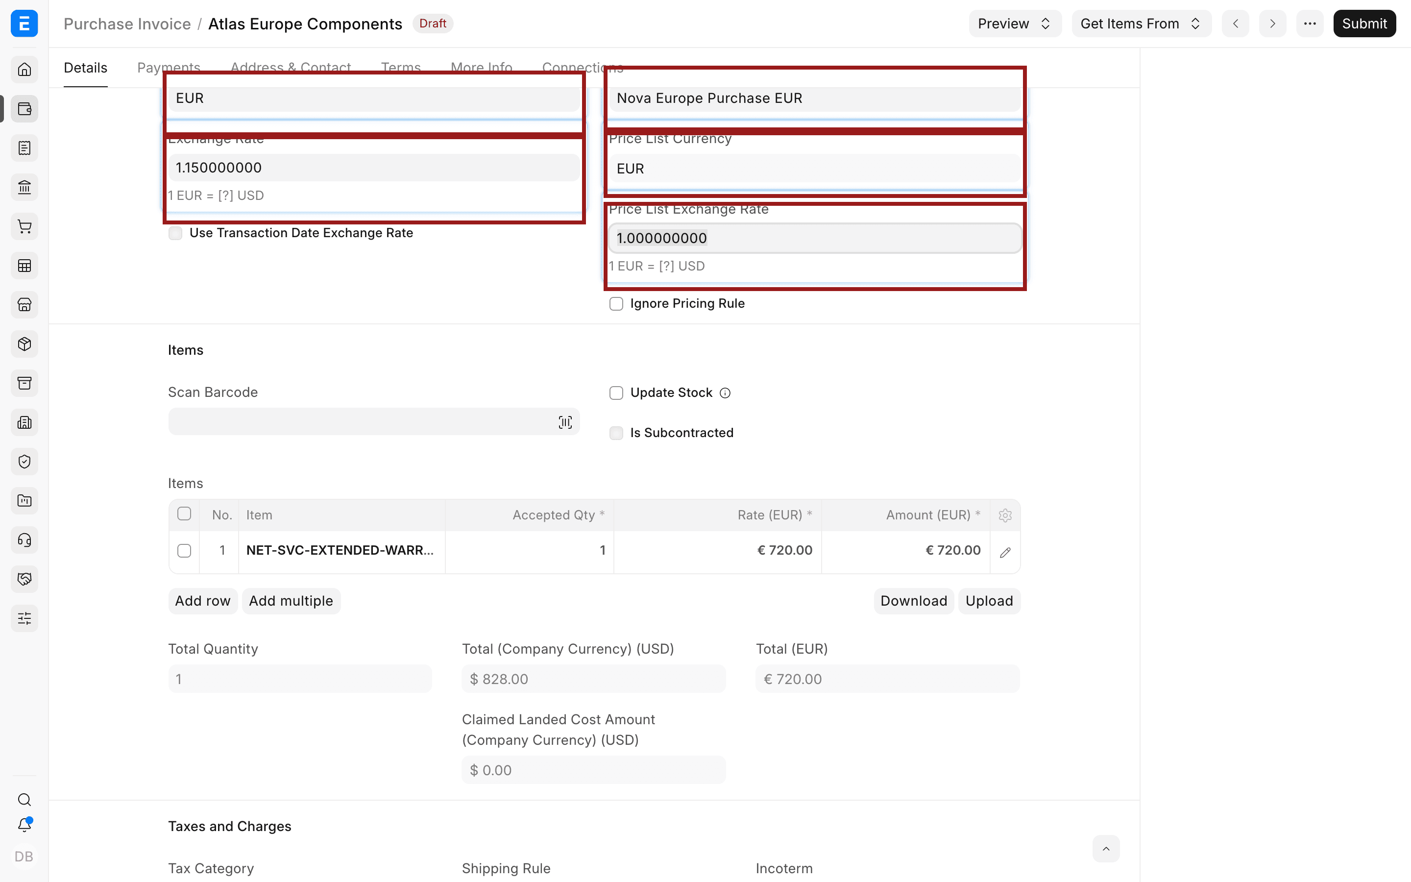Click the scroll-to-top chevron button
Screen dimensions: 1411x882
(x=1105, y=849)
